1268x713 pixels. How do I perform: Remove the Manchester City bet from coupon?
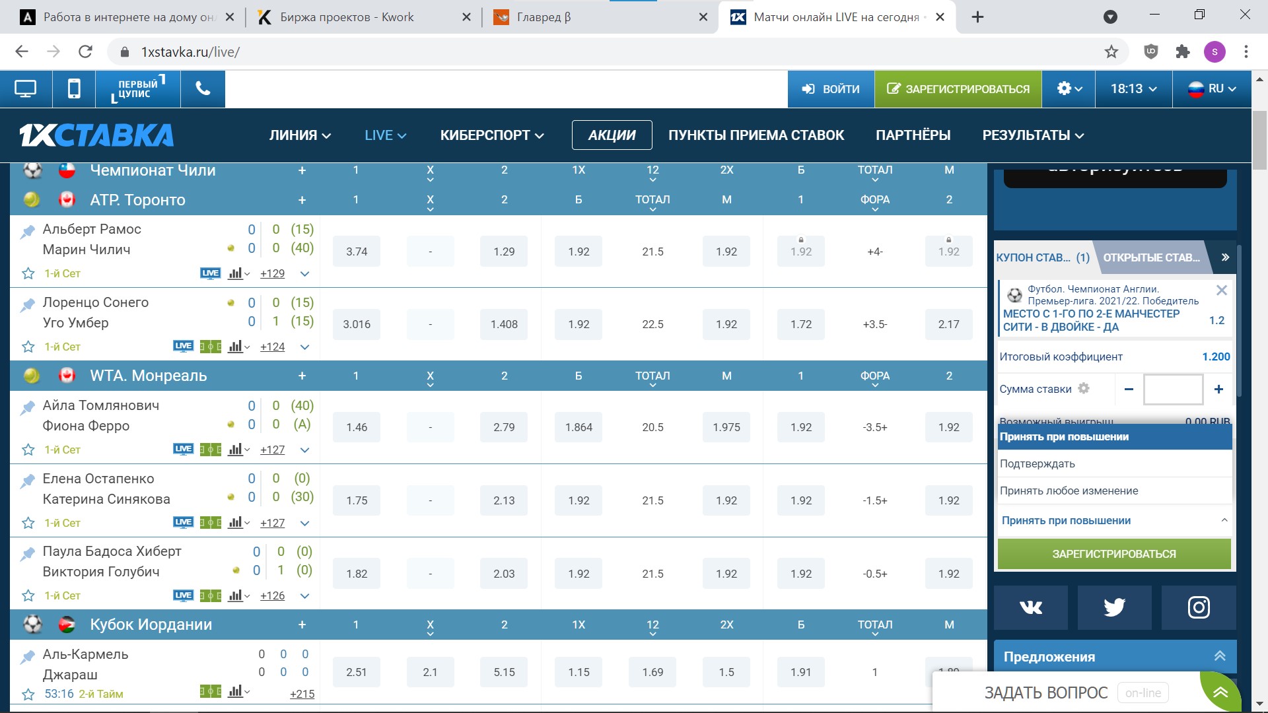pyautogui.click(x=1222, y=290)
